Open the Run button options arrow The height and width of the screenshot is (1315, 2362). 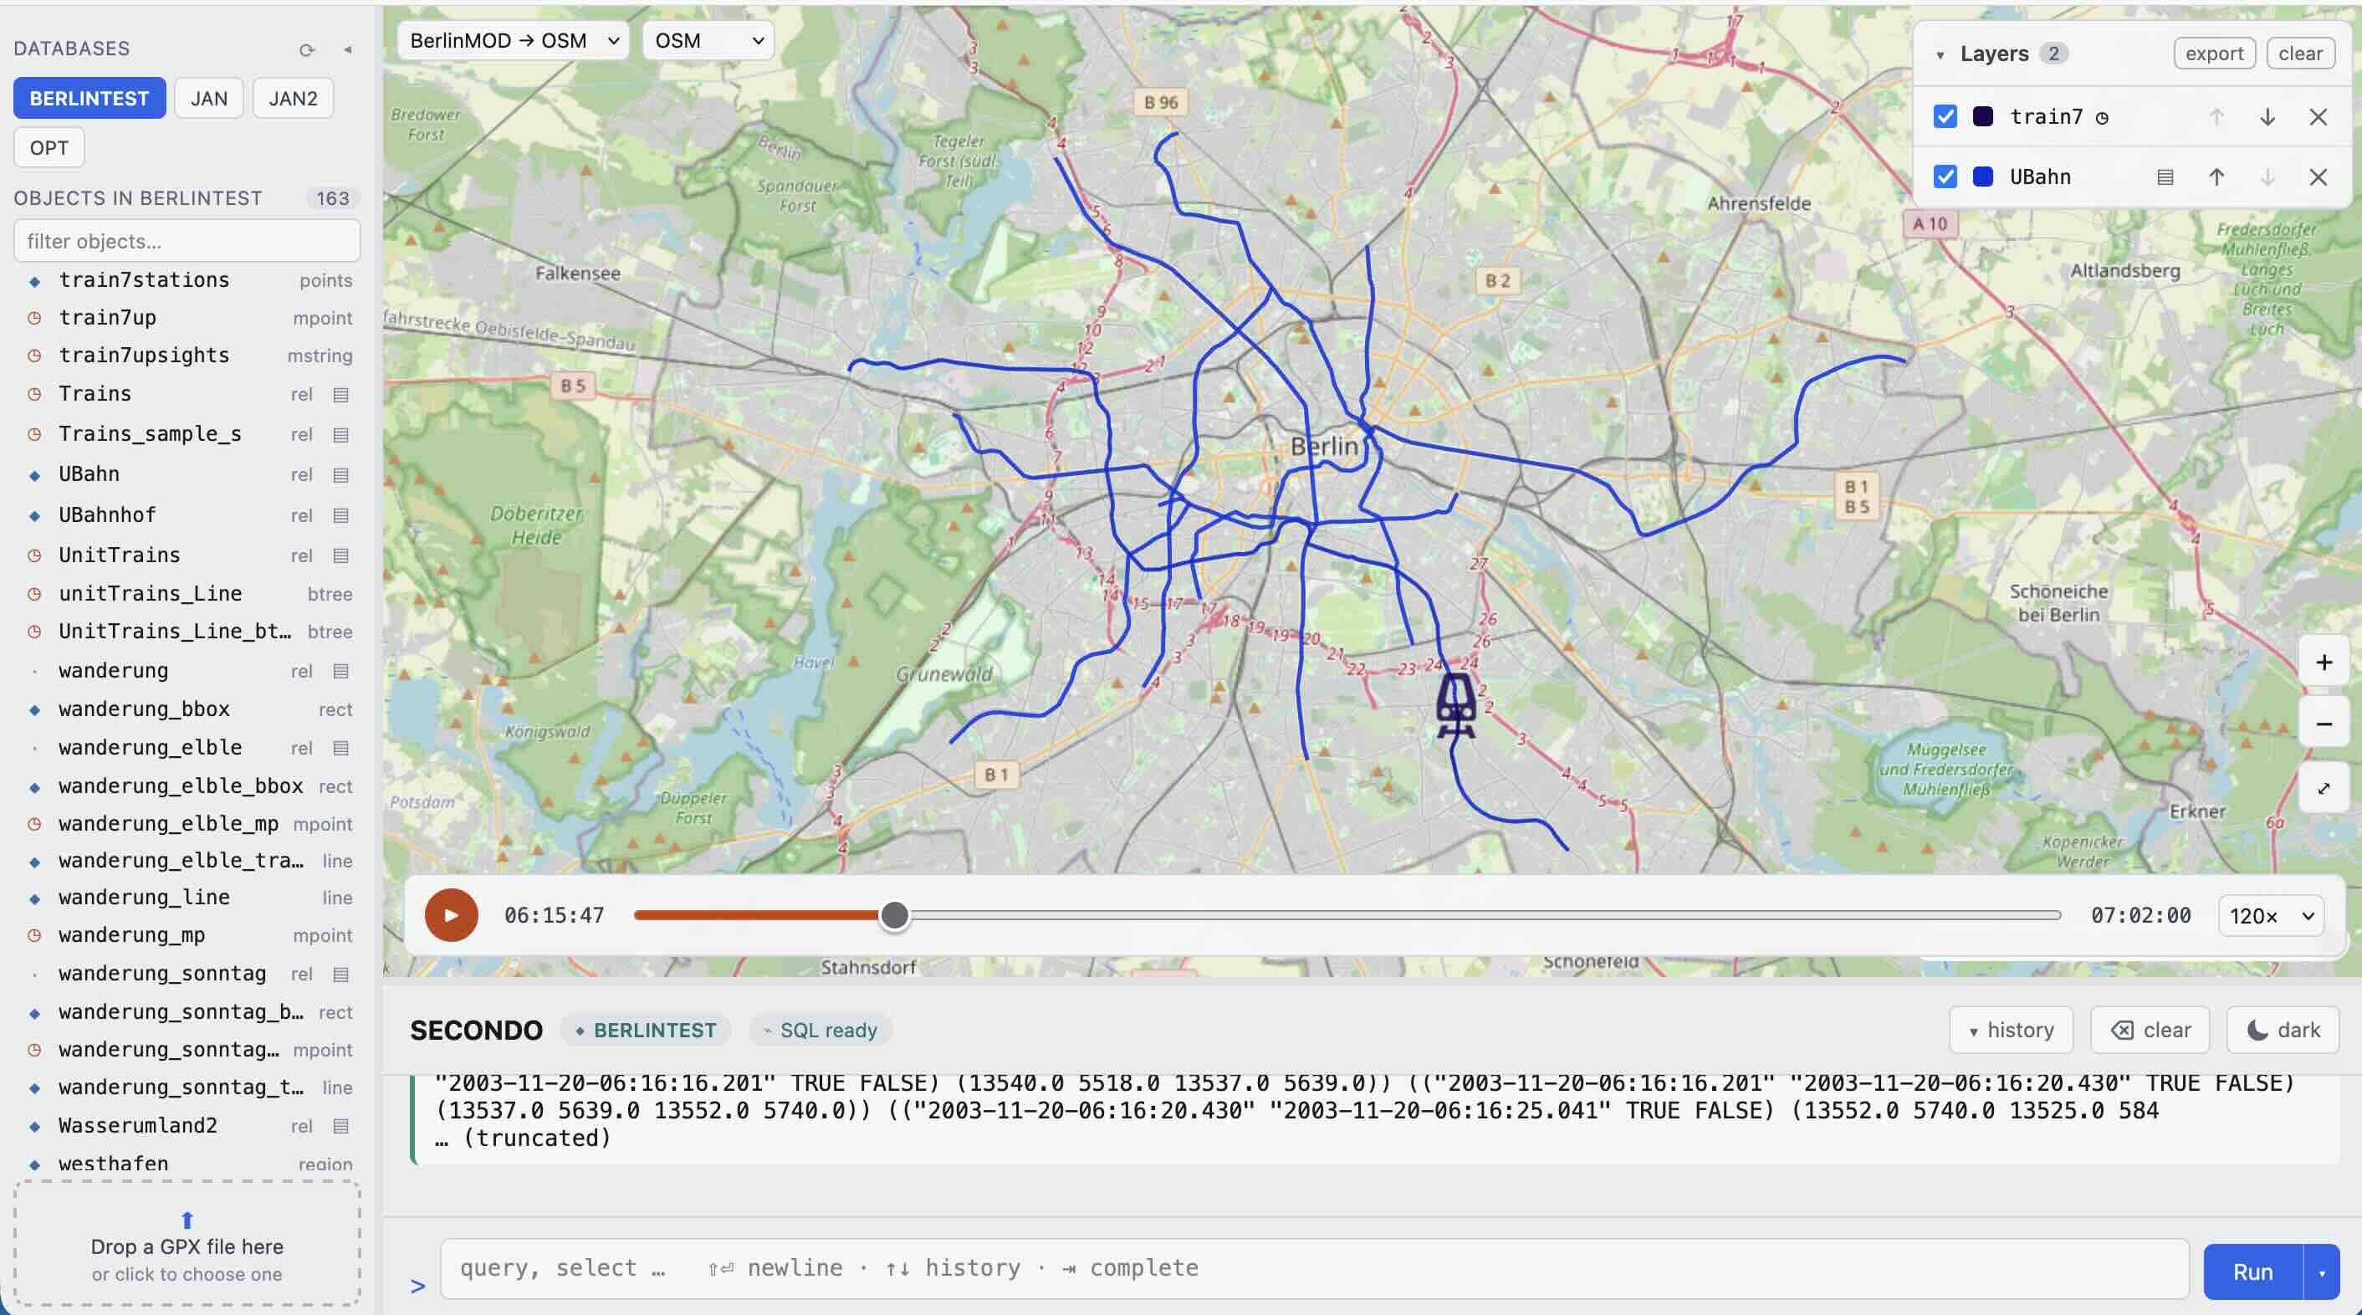[x=2322, y=1272]
